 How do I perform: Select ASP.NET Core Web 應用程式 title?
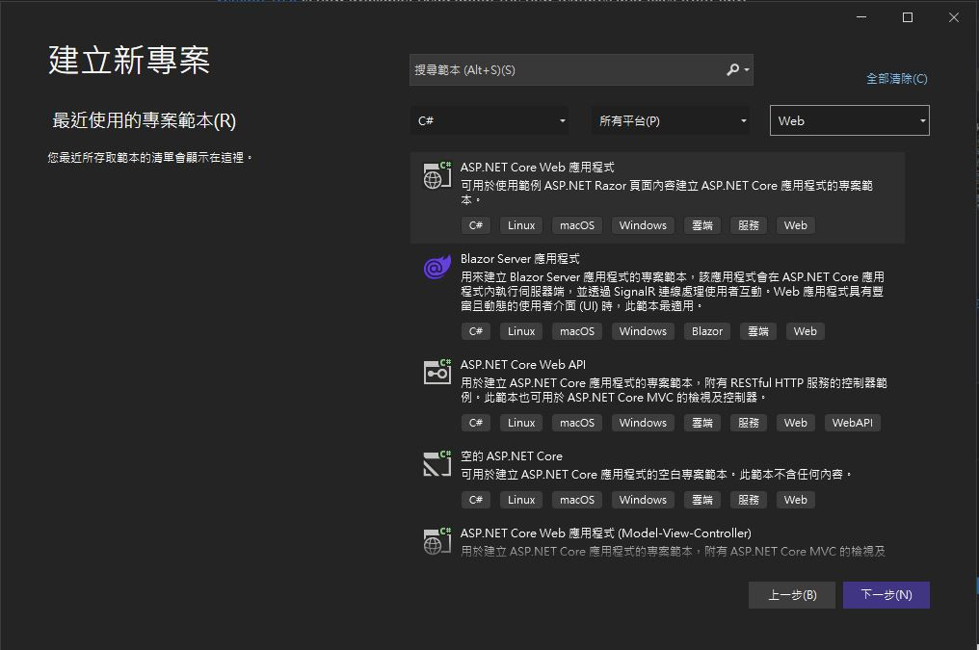pos(537,168)
